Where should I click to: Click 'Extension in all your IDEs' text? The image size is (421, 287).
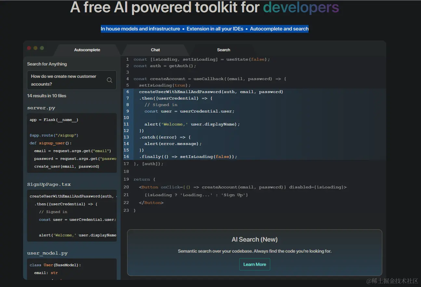(215, 29)
